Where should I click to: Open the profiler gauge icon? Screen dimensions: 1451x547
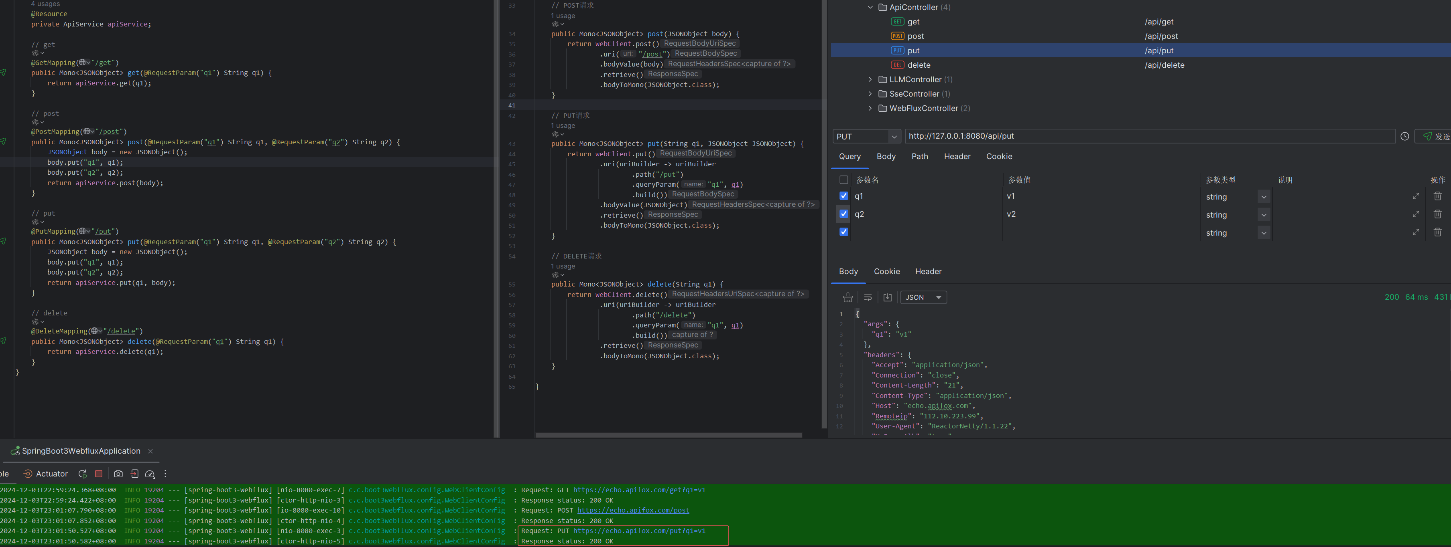pos(150,474)
